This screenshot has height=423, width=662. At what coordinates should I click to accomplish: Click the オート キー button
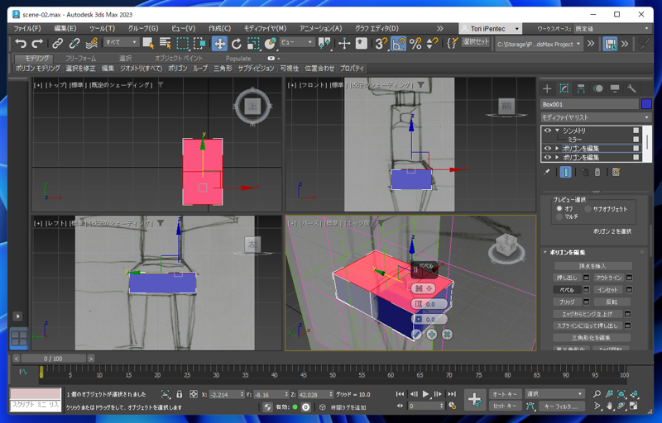tap(505, 394)
